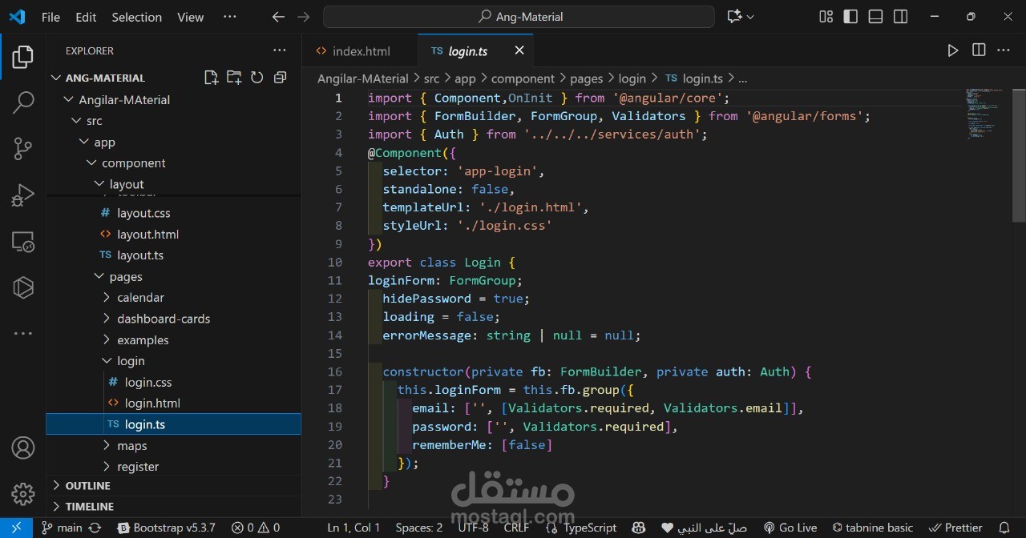1026x538 pixels.
Task: Expand the examples folder
Action: click(x=107, y=339)
